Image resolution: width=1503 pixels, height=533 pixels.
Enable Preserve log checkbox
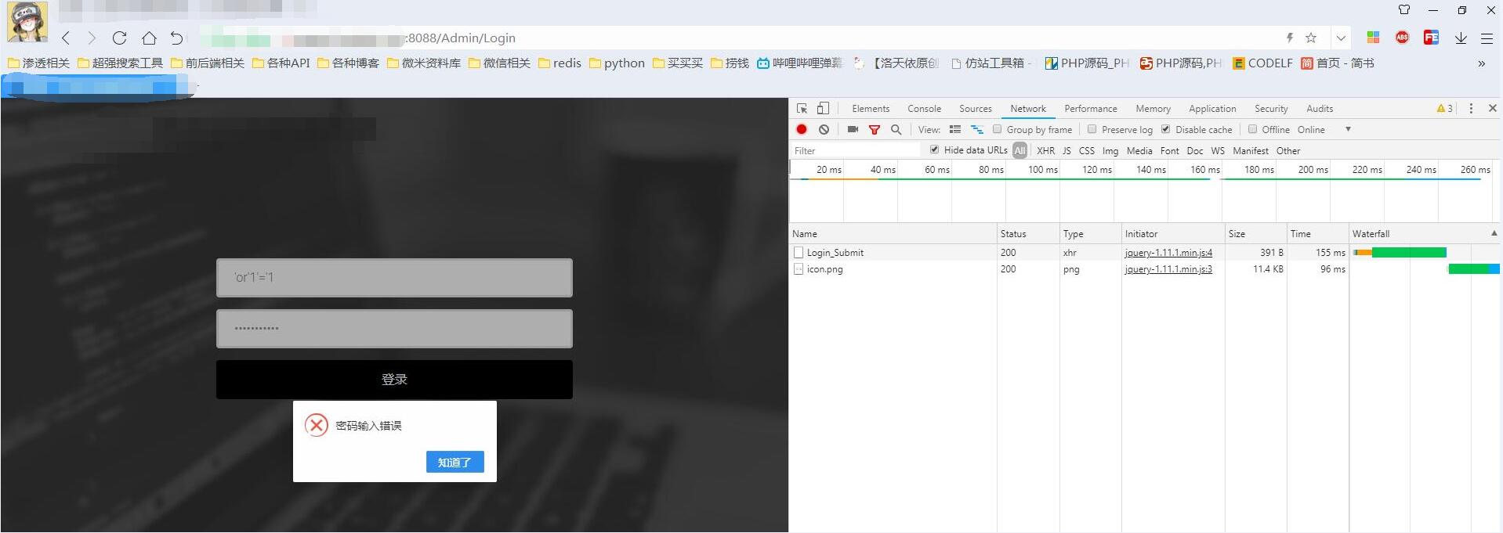[1092, 129]
